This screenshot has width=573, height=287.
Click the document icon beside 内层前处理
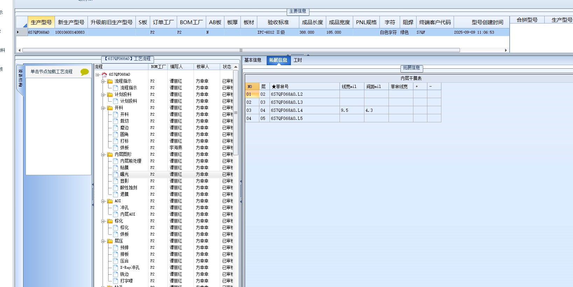click(116, 161)
